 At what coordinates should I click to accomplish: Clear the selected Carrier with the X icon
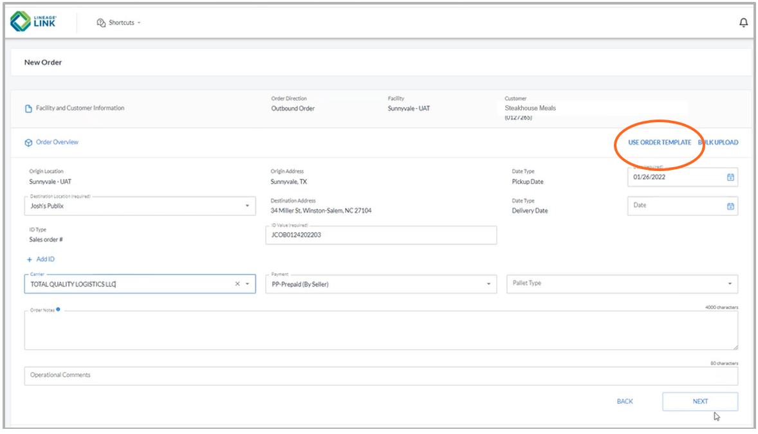pyautogui.click(x=236, y=284)
